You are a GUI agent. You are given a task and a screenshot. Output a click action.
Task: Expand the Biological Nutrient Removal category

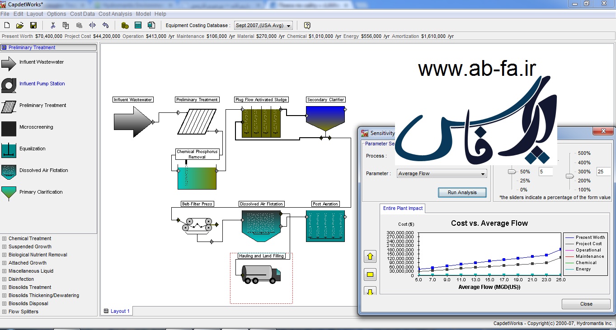pyautogui.click(x=38, y=255)
